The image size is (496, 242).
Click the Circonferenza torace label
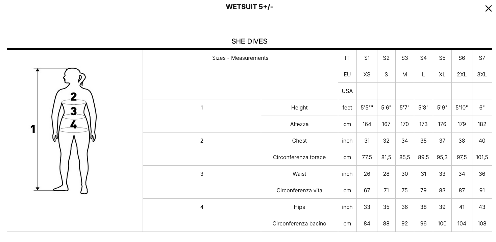pos(299,157)
